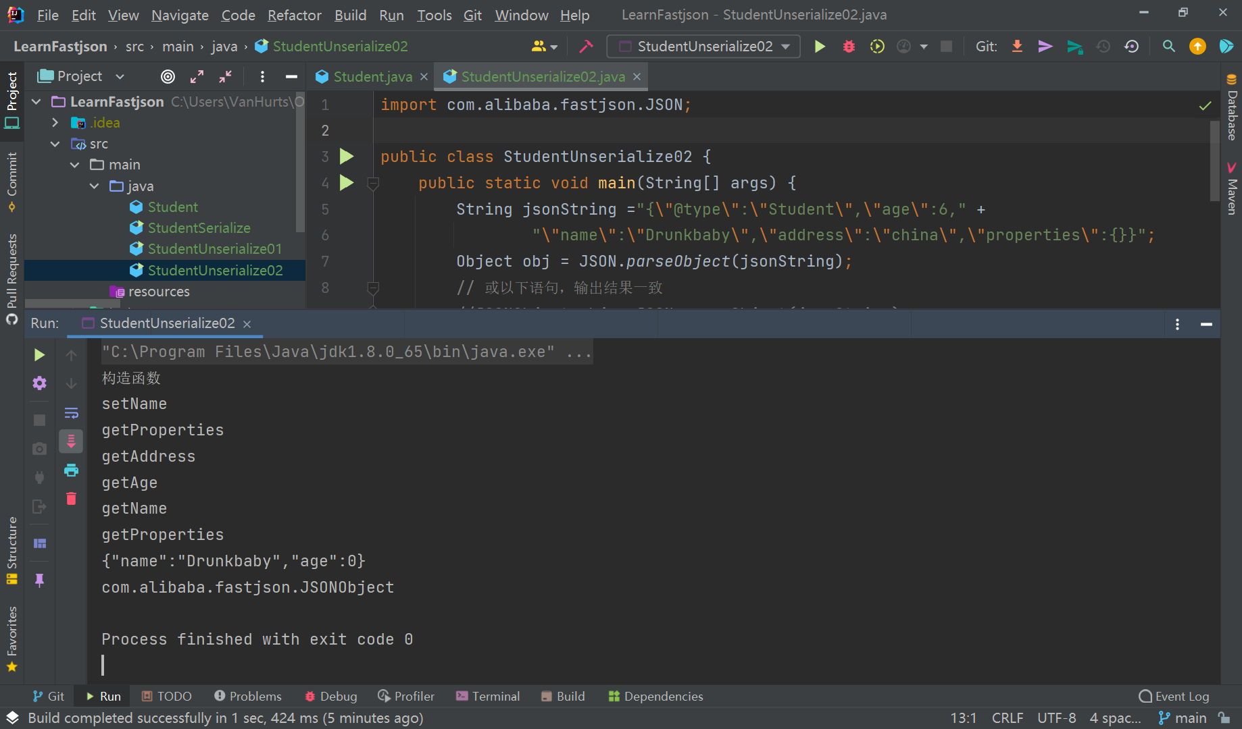
Task: Click the Git update project icon
Action: click(1017, 47)
